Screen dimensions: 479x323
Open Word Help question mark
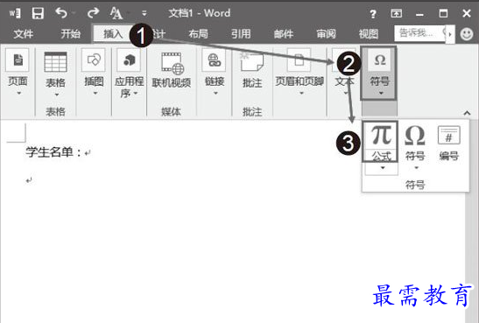(373, 14)
